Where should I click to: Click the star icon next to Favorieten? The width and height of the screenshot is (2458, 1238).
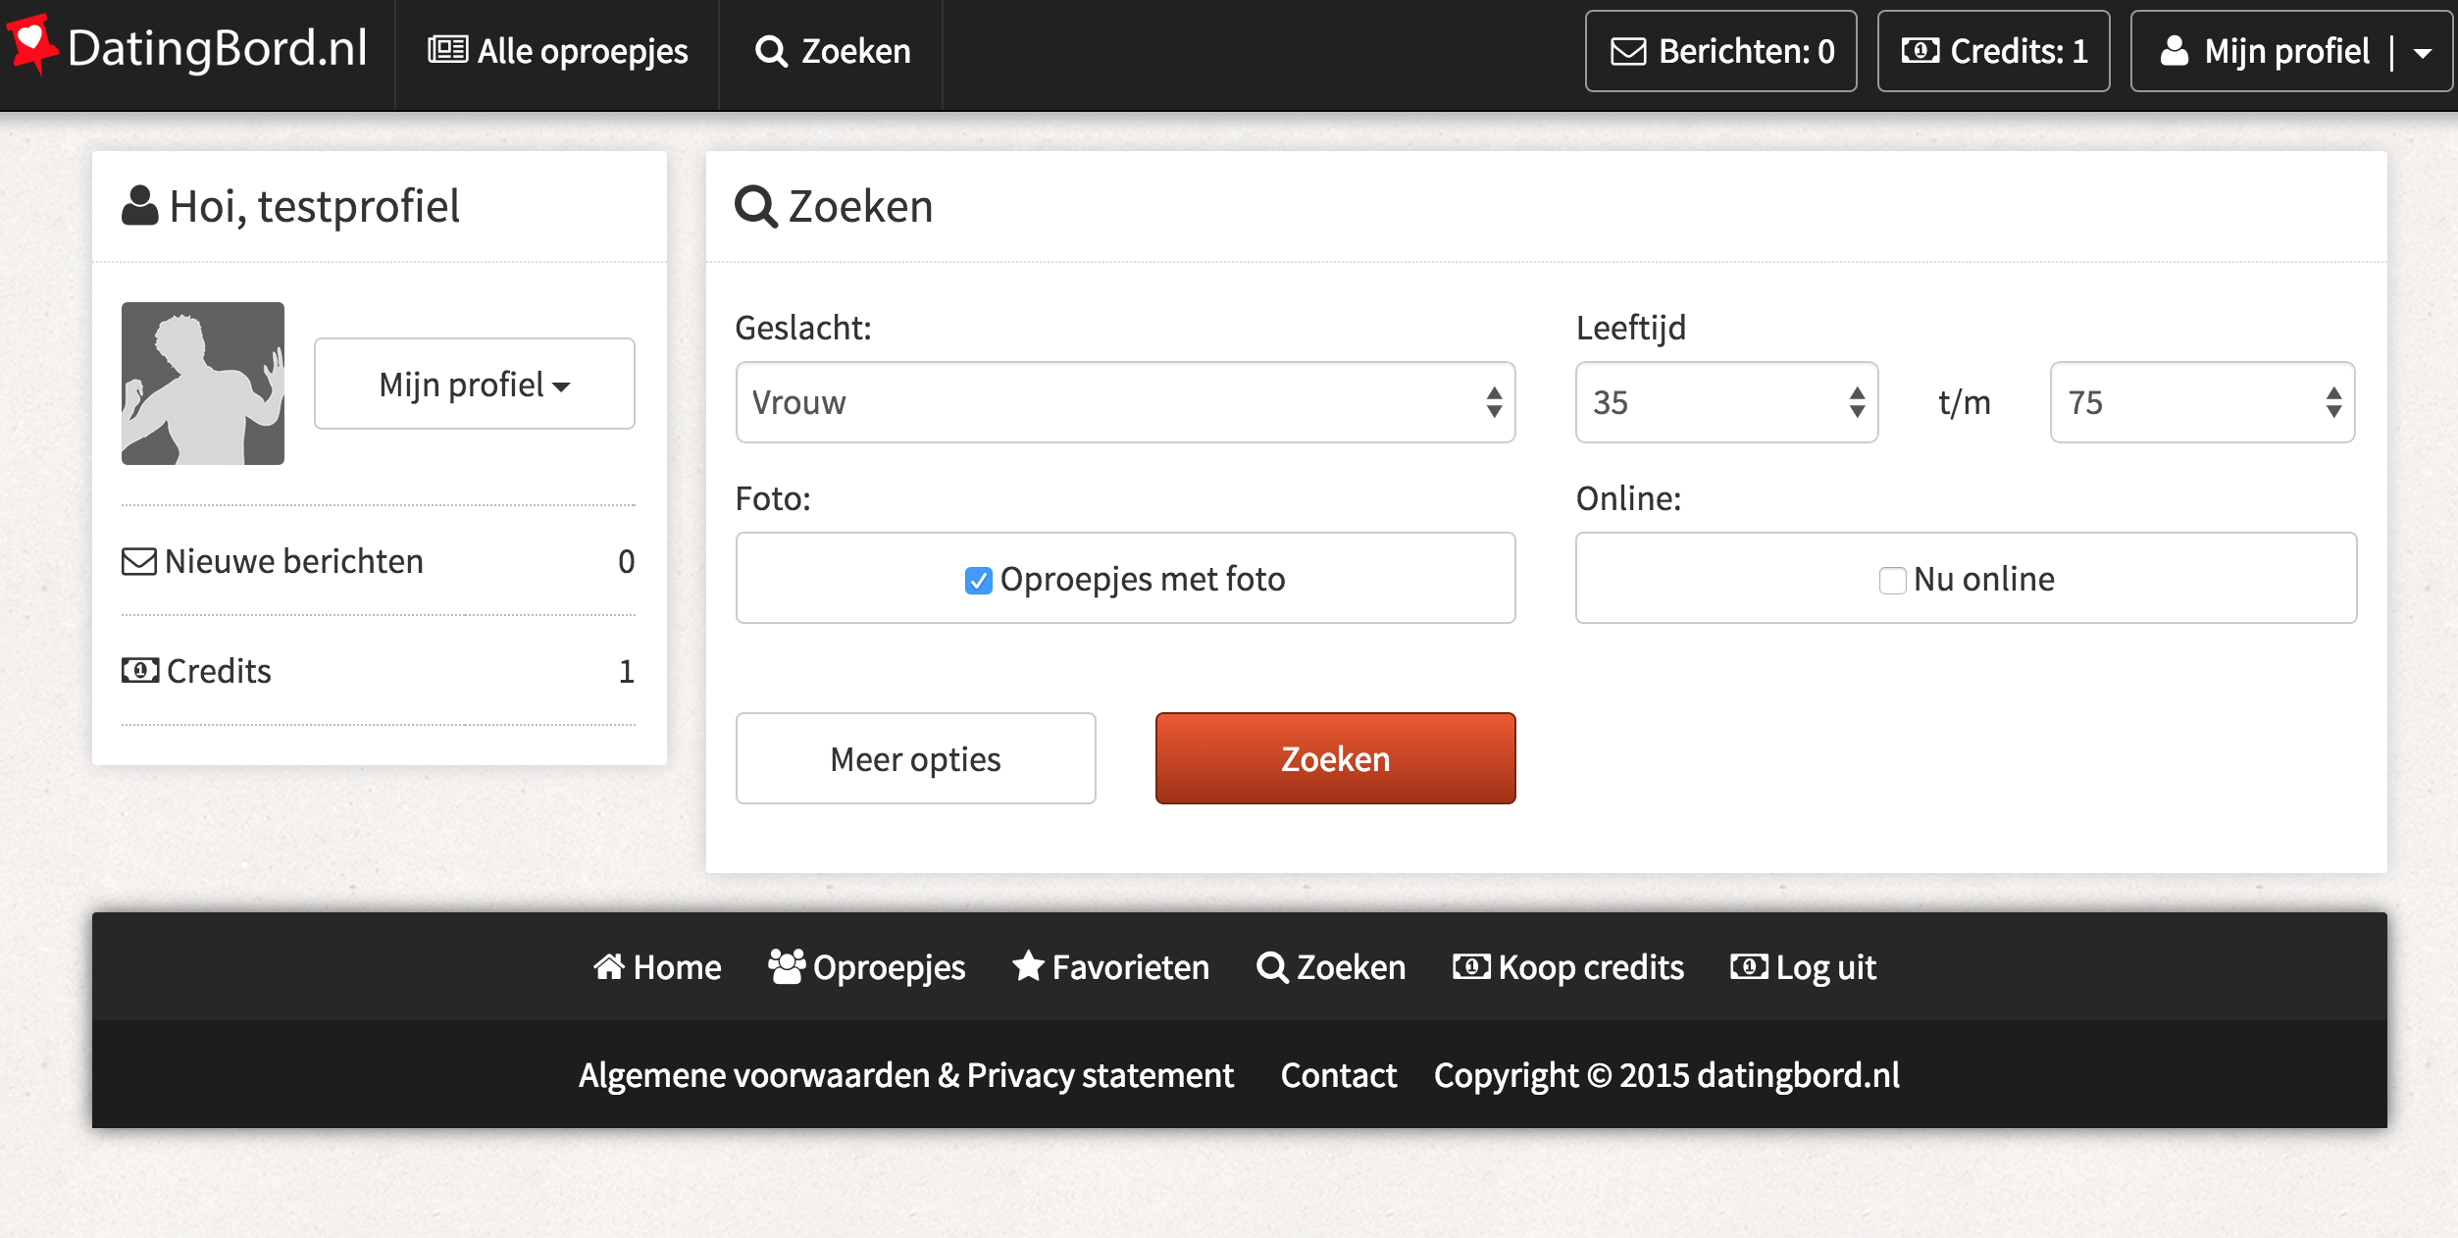[1028, 966]
